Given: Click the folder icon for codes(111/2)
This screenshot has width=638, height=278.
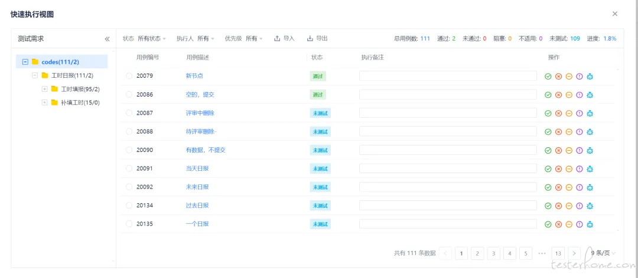Looking at the screenshot, I should (x=35, y=62).
